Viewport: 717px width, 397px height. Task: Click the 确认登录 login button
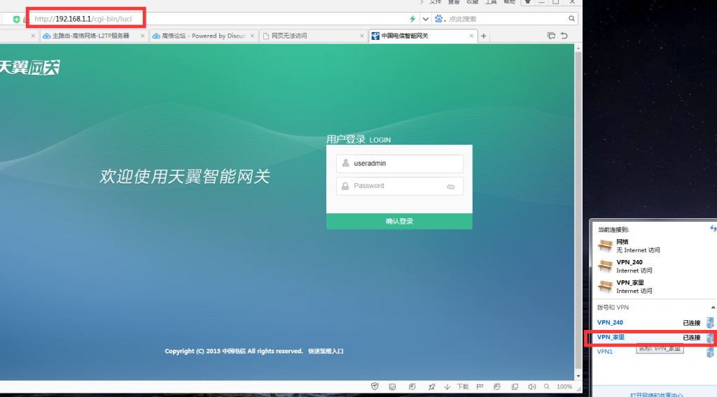click(399, 222)
